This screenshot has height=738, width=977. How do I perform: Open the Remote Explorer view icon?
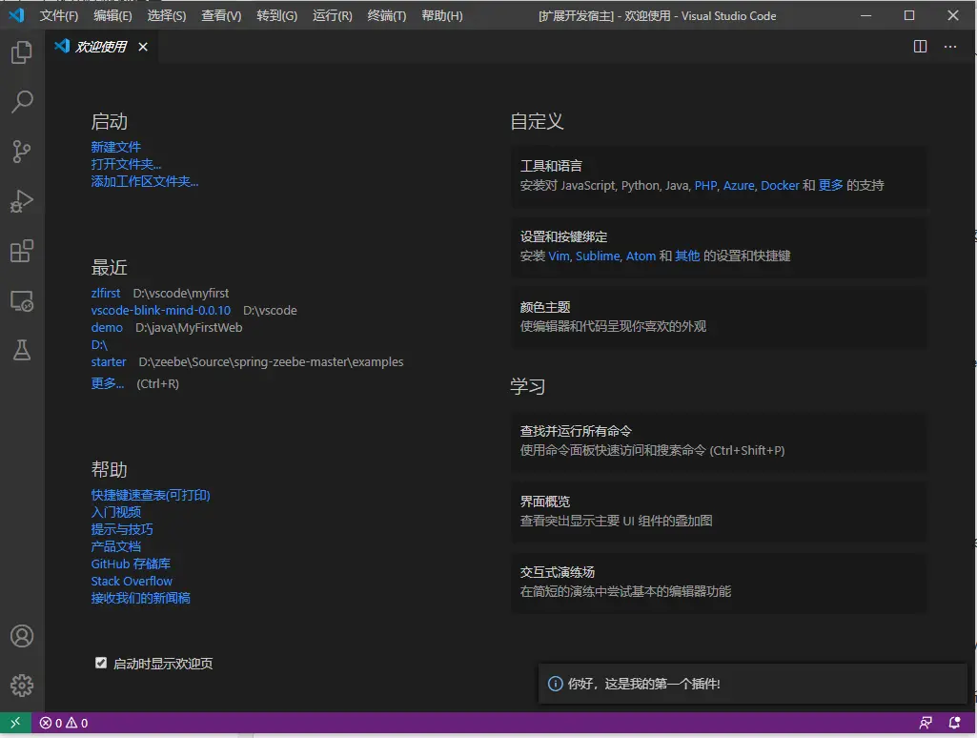pos(21,301)
